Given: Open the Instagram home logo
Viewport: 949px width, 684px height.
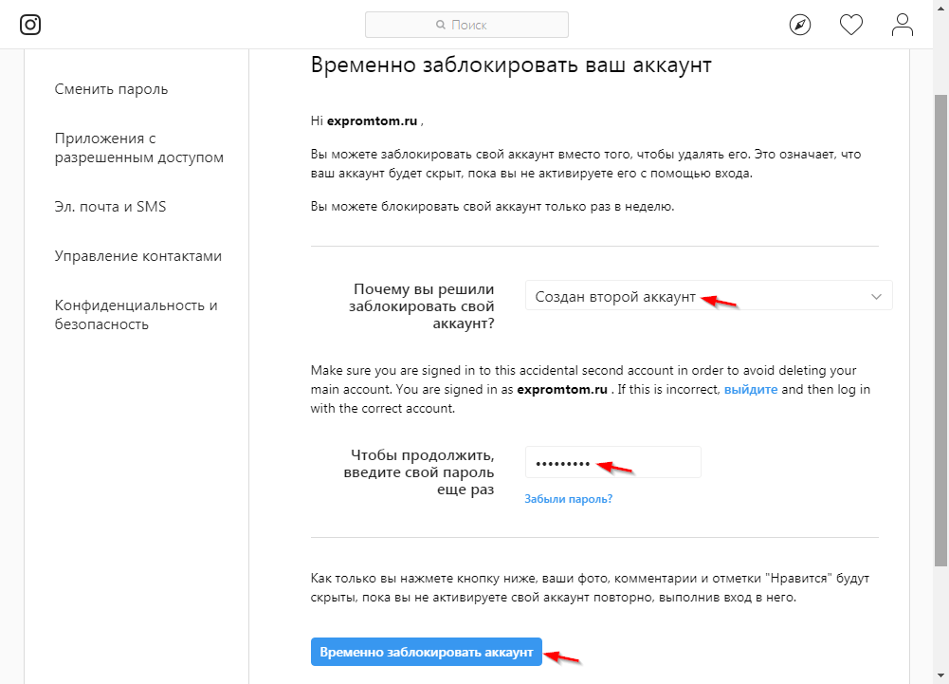Looking at the screenshot, I should tap(30, 25).
